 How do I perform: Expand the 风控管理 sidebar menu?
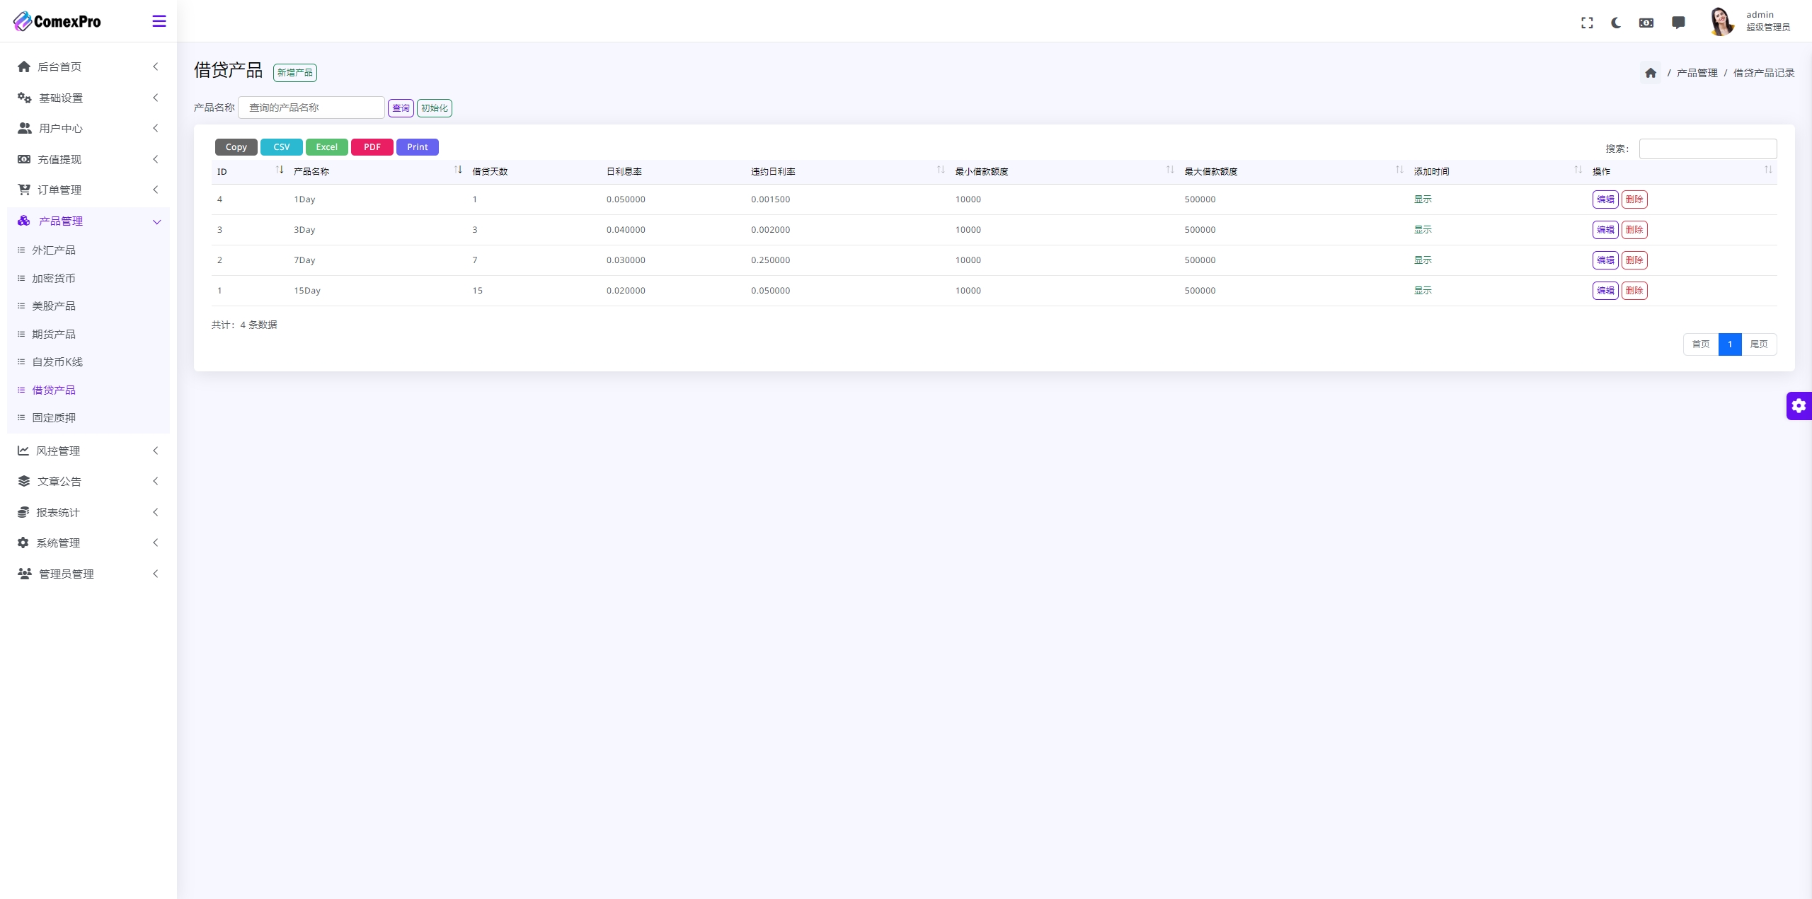86,451
